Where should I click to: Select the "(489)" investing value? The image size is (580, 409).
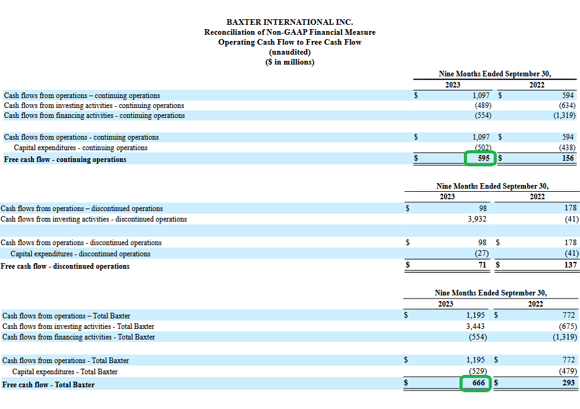[483, 106]
